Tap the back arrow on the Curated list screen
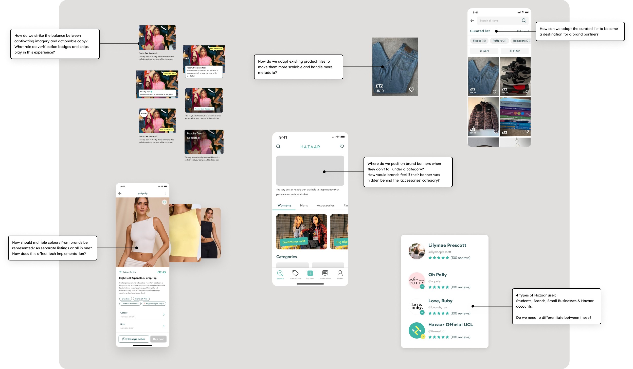Screen dimensions: 633x369 [472, 21]
